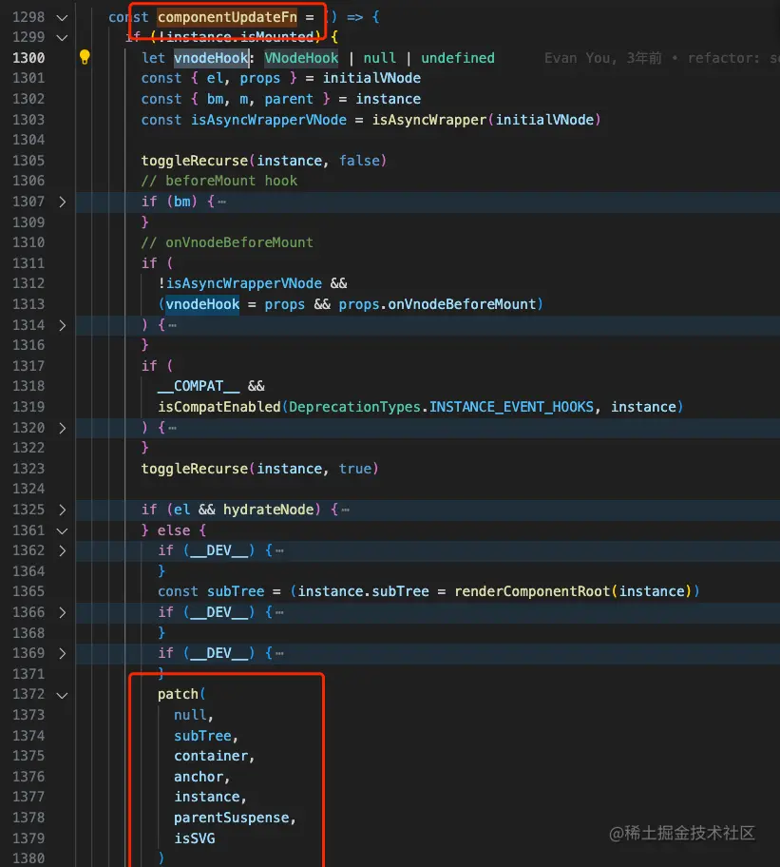The height and width of the screenshot is (867, 780).
Task: Click 'subTree' constant on line 1365
Action: pos(236,591)
